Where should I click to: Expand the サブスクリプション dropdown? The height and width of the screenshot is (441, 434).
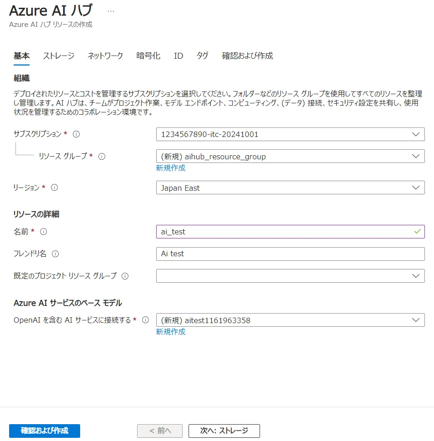tap(290, 134)
